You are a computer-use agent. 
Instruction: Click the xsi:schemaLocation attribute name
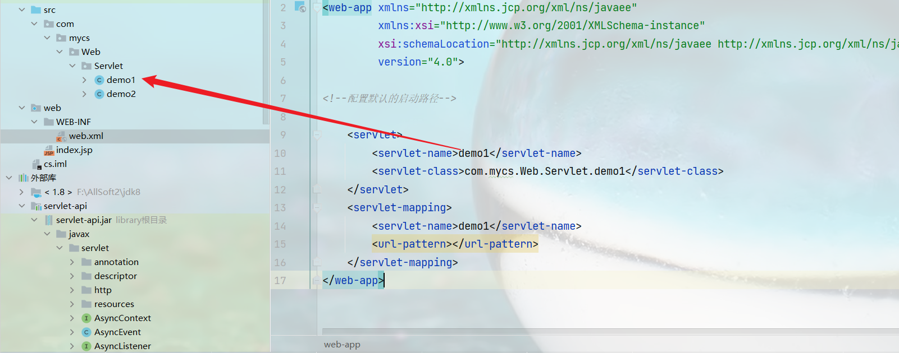pos(433,44)
